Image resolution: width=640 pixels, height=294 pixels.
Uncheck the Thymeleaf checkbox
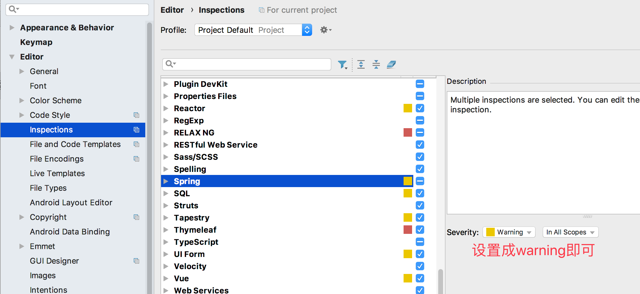coord(420,230)
